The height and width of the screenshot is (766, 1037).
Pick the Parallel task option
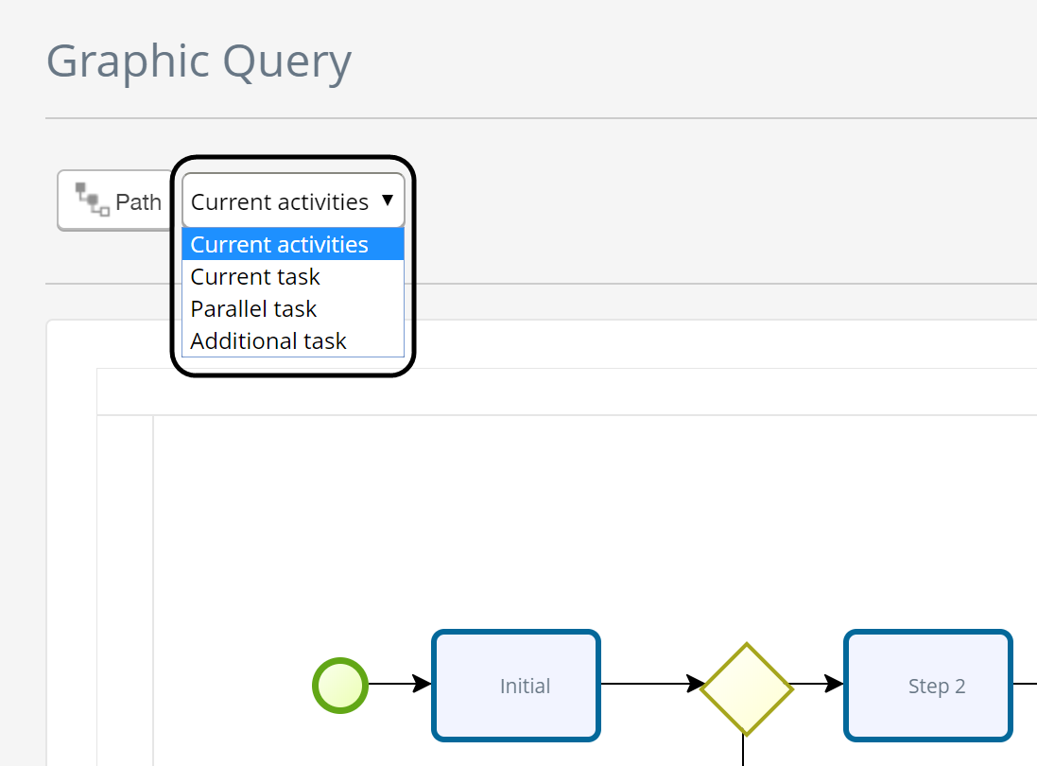tap(293, 309)
